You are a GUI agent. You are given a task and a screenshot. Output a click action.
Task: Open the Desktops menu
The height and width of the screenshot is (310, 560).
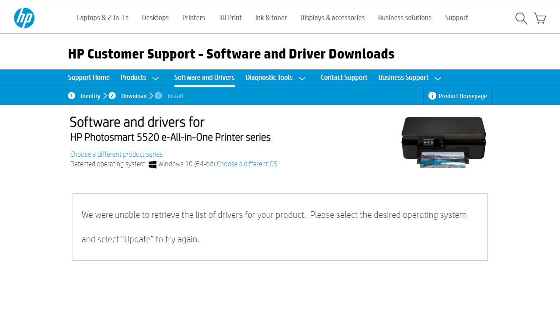tap(155, 17)
